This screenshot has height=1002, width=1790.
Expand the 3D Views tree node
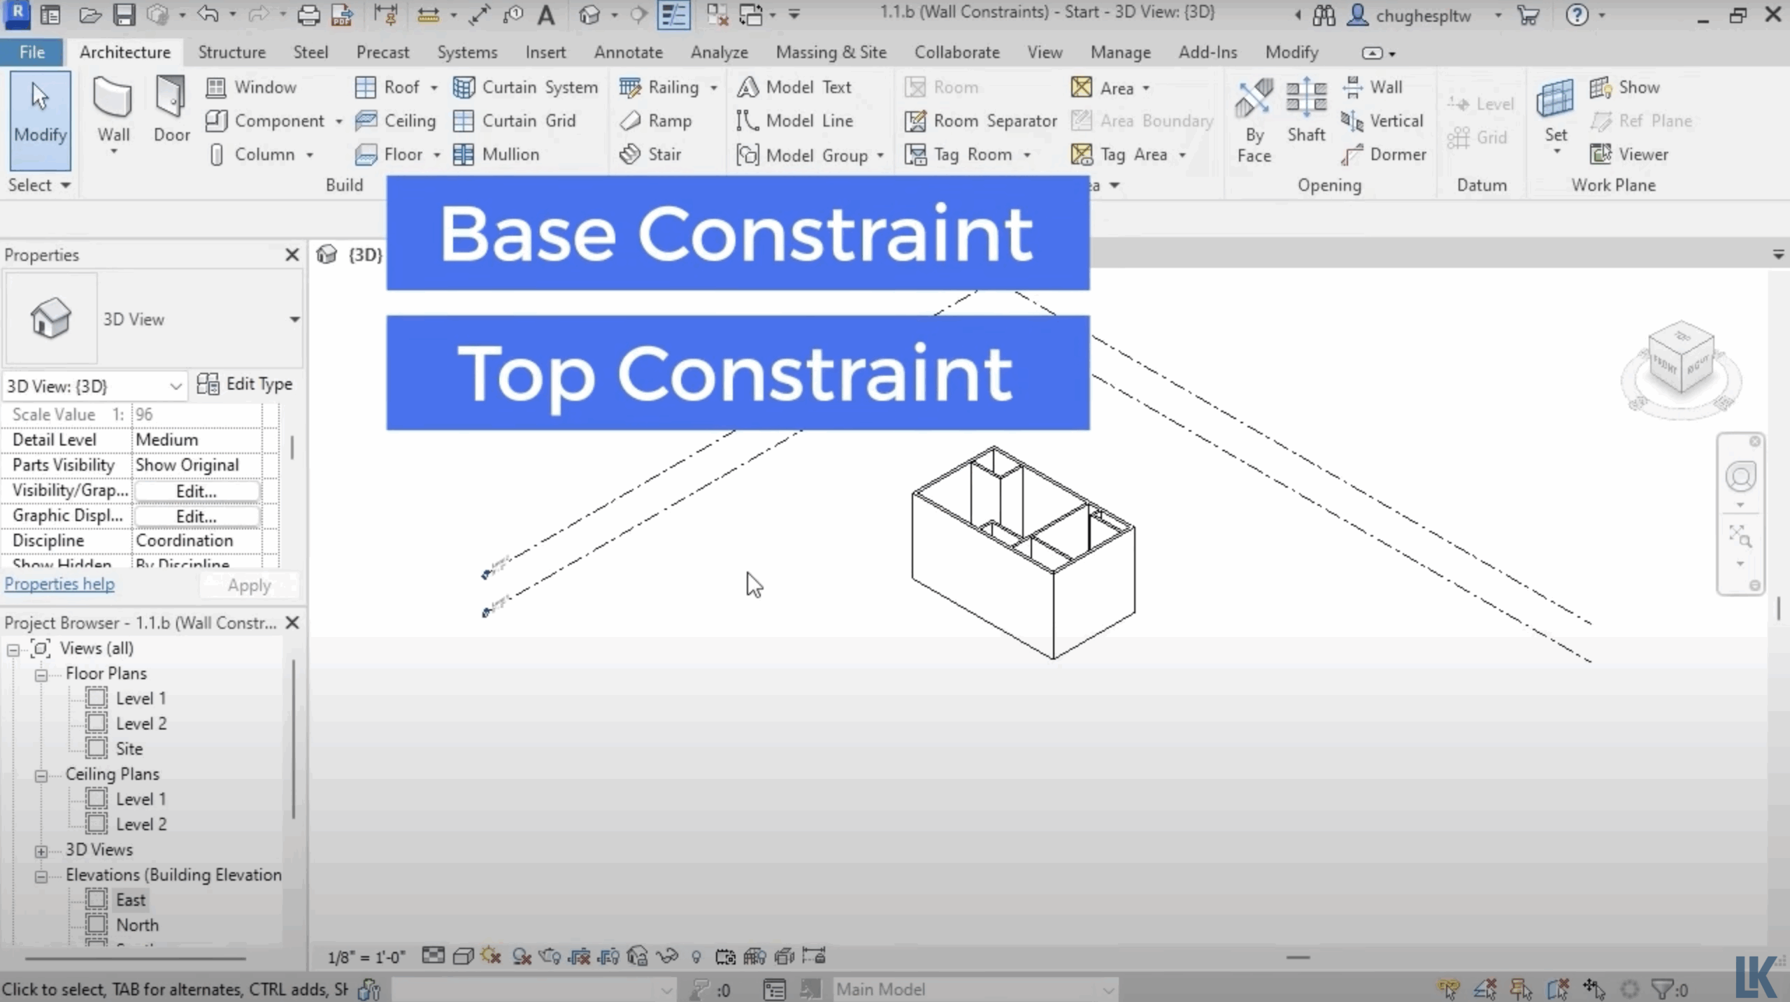[41, 850]
